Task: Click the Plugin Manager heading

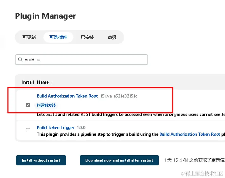Action: 45,16
